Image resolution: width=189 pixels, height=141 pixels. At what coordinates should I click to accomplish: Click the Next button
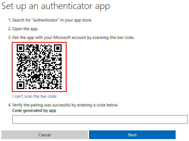132,135
